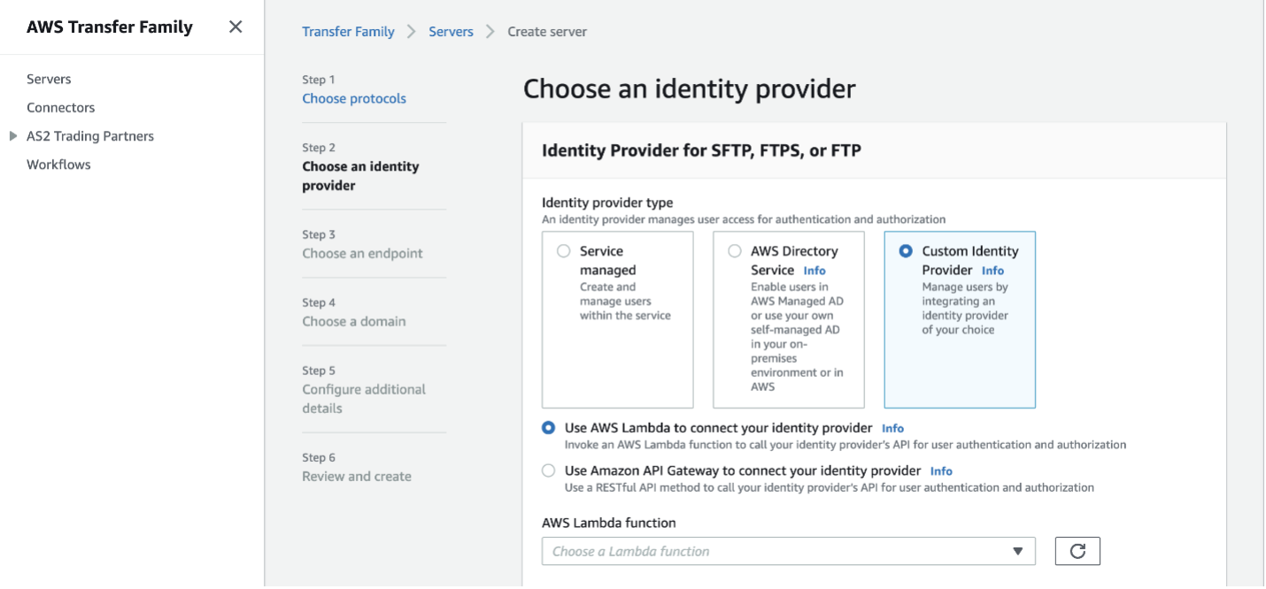The image size is (1266, 589).
Task: Choose AWS Directory Service as identity provider
Action: point(734,250)
